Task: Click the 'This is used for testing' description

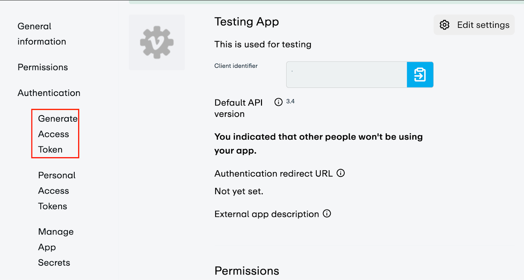Action: pyautogui.click(x=263, y=44)
